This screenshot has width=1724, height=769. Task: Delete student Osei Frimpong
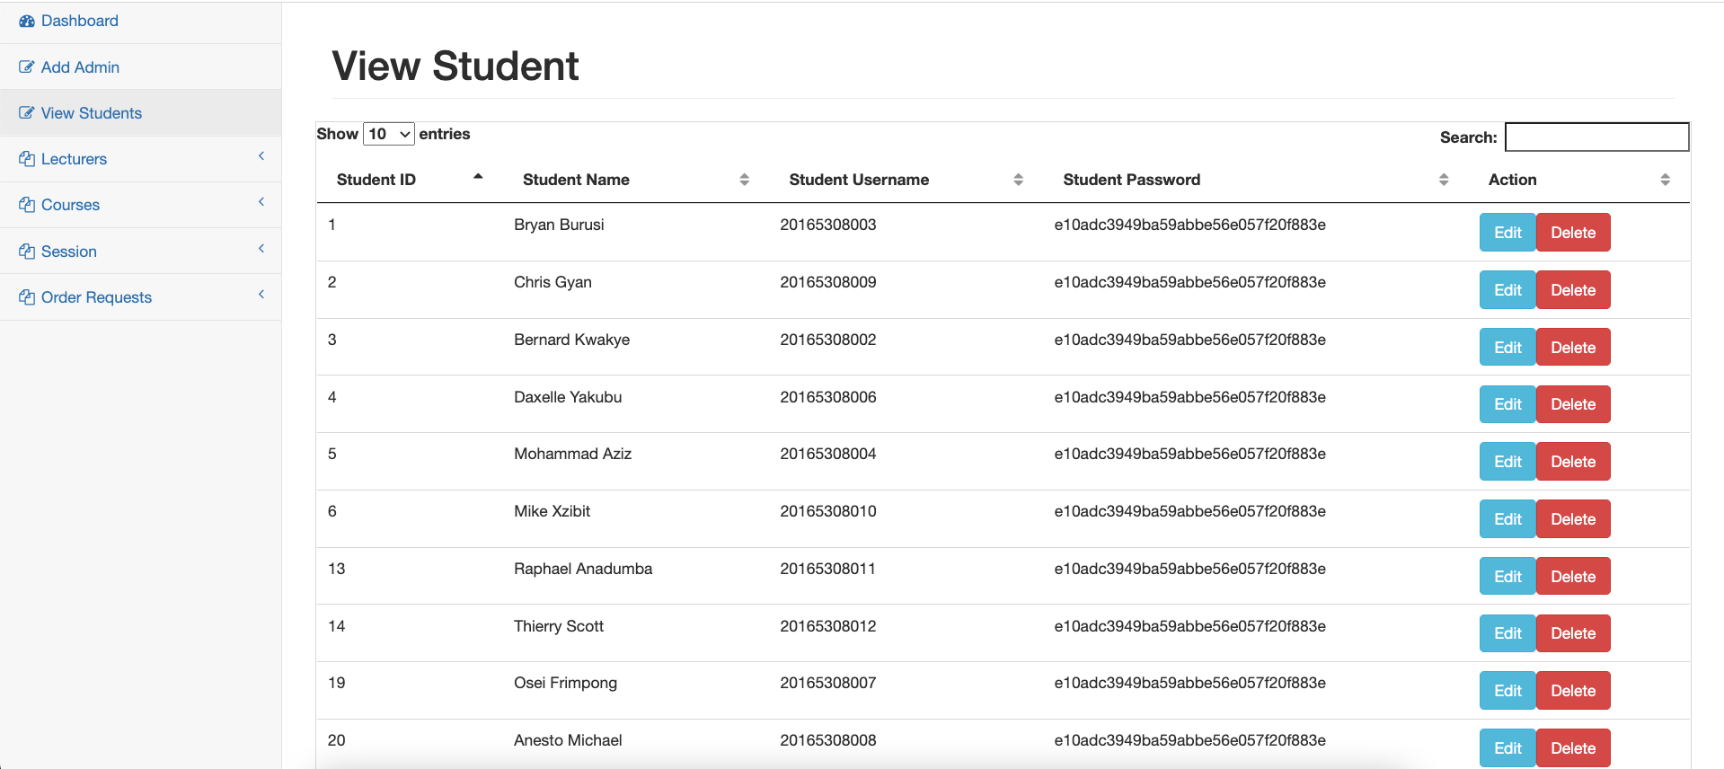1573,691
